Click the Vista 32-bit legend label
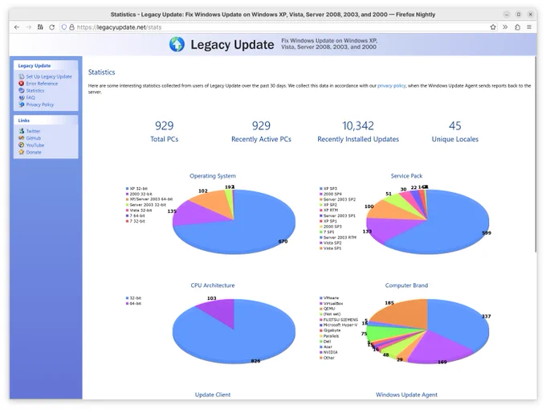The image size is (546, 410). (x=141, y=211)
